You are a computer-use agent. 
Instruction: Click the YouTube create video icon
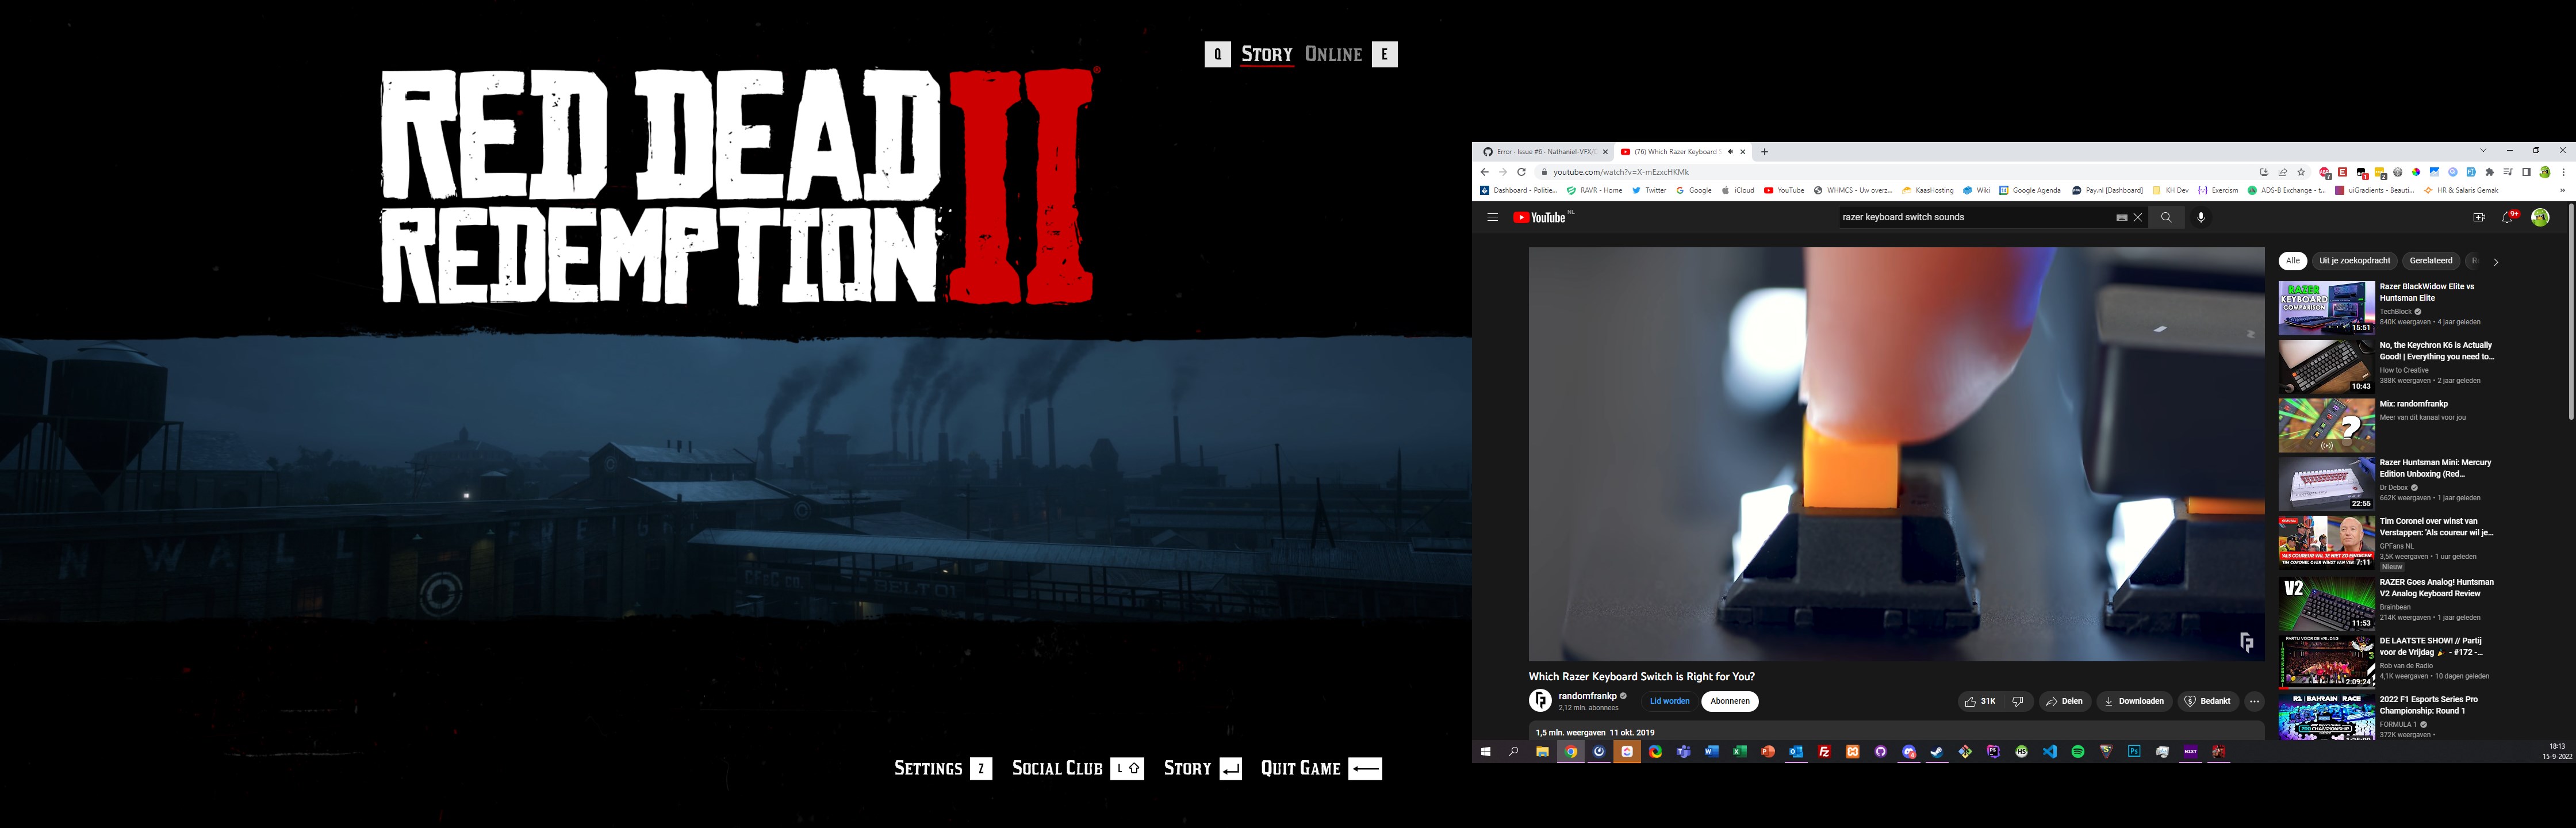[2478, 217]
